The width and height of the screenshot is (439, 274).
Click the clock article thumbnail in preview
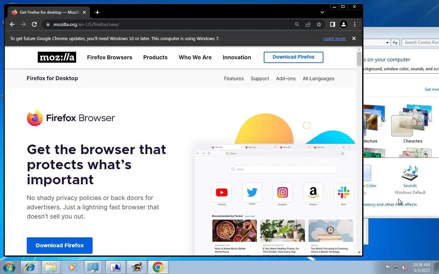click(x=331, y=231)
